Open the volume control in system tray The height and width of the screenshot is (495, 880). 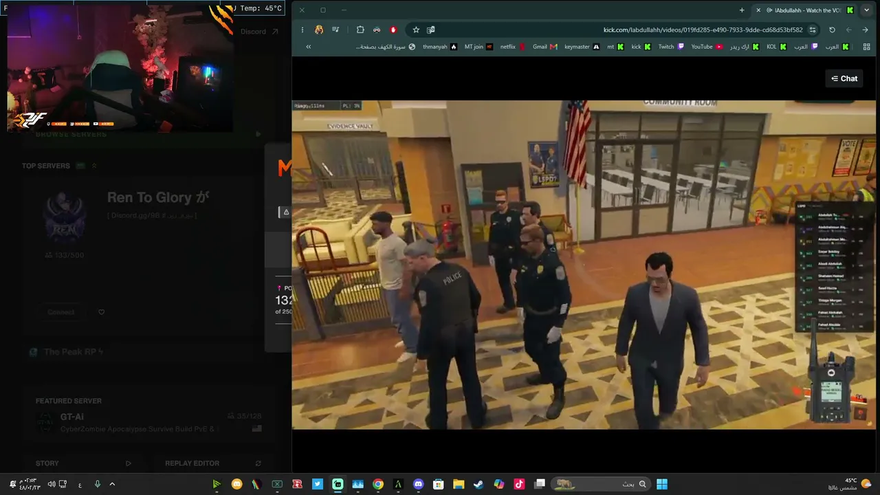tap(51, 484)
